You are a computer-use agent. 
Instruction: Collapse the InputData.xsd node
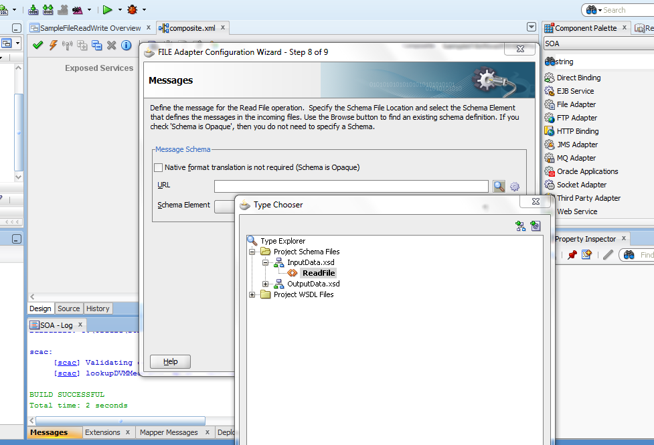pos(265,263)
